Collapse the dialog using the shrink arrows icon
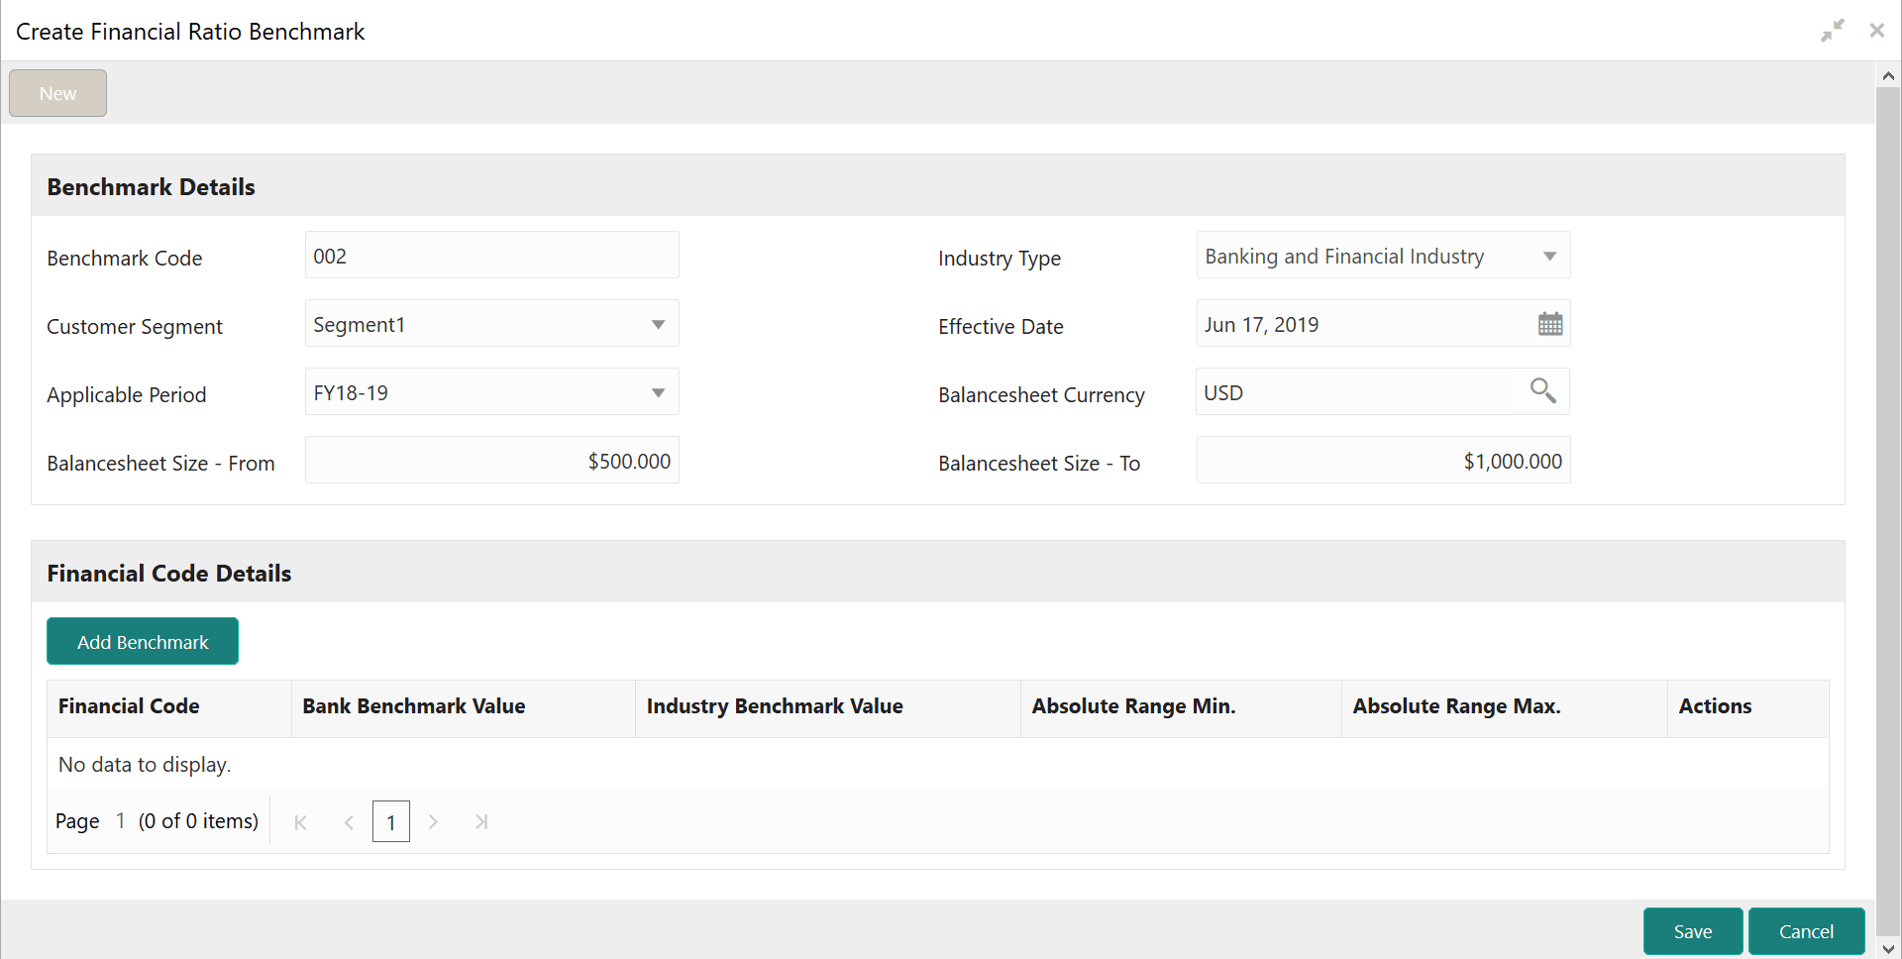 [1833, 31]
